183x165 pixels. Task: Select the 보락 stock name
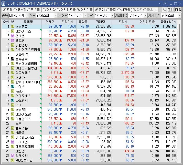[19, 123]
